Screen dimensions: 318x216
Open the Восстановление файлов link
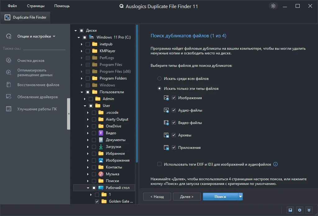[38, 85]
